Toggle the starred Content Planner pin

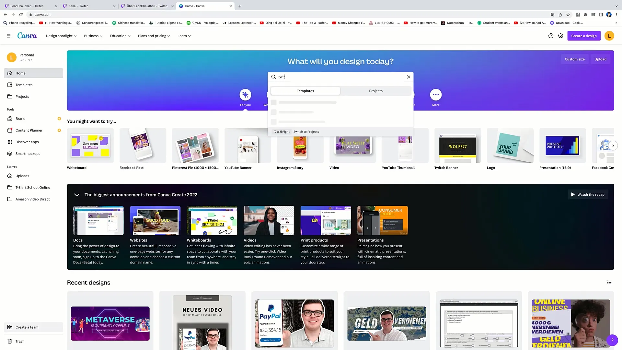59,130
